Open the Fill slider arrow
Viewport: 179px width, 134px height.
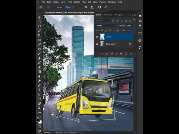click(x=134, y=31)
